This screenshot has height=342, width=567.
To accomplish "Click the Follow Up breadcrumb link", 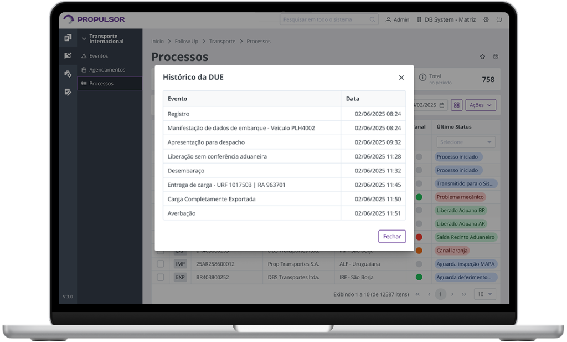I will 186,42.
